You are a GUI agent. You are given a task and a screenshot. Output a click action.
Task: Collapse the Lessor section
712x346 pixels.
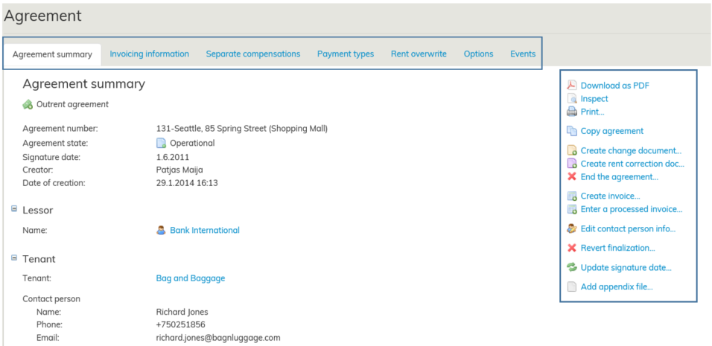[14, 210]
